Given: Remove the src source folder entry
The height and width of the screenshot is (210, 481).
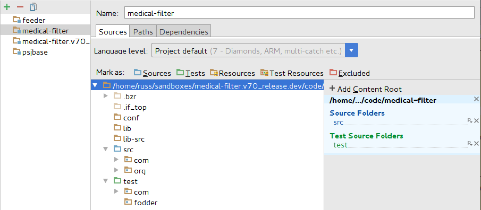Looking at the screenshot, I should (476, 120).
